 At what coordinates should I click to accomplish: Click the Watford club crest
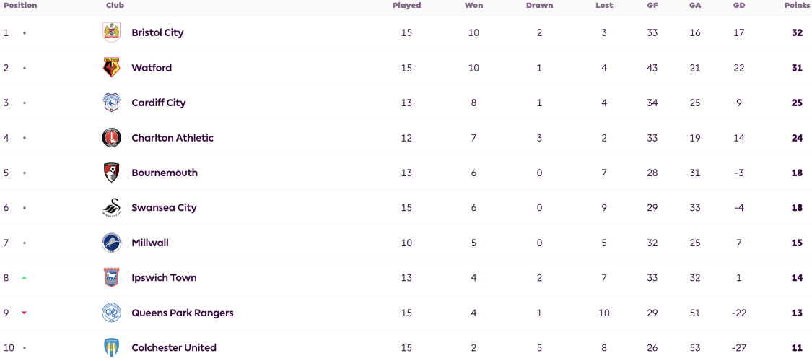(111, 68)
